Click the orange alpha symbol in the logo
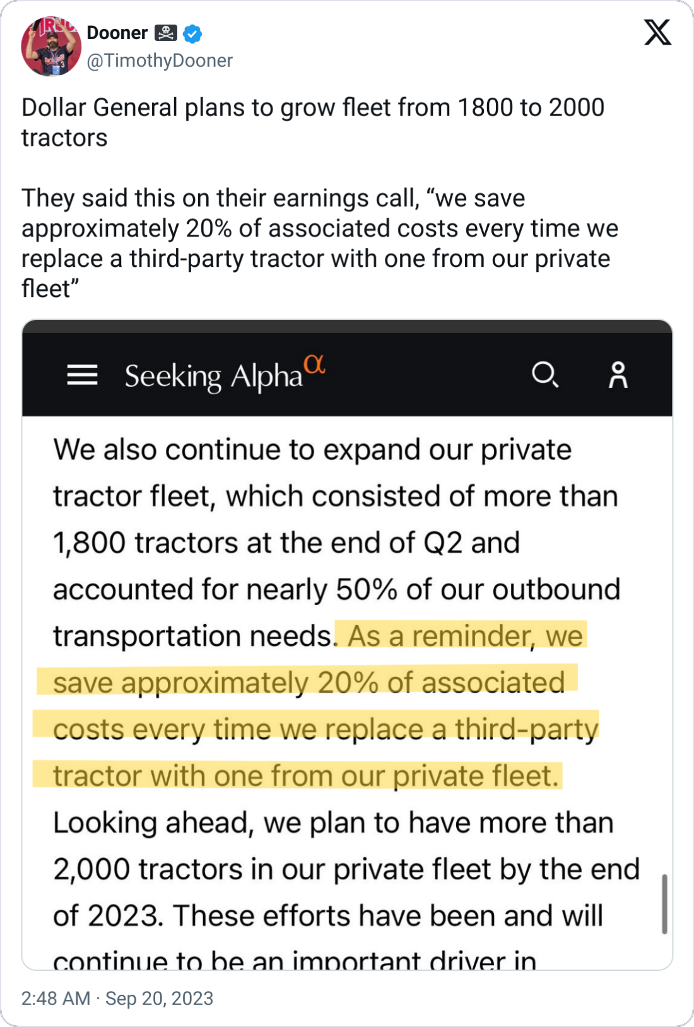694x1027 pixels. [x=314, y=364]
